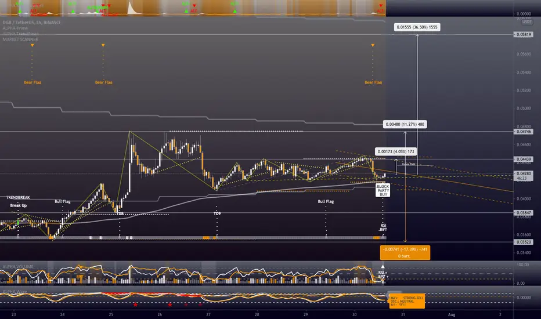Open the USDT currency selector on price axis
Screen dimensions: 541x319
click(x=527, y=21)
